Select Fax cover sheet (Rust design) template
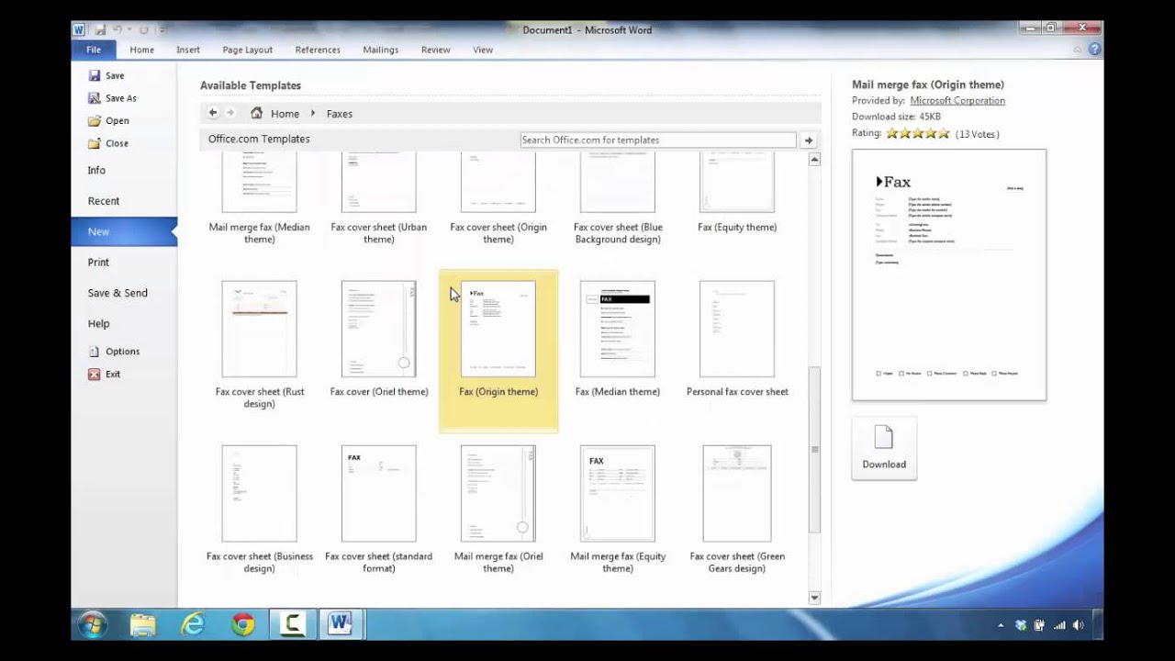The width and height of the screenshot is (1175, 661). click(x=259, y=346)
